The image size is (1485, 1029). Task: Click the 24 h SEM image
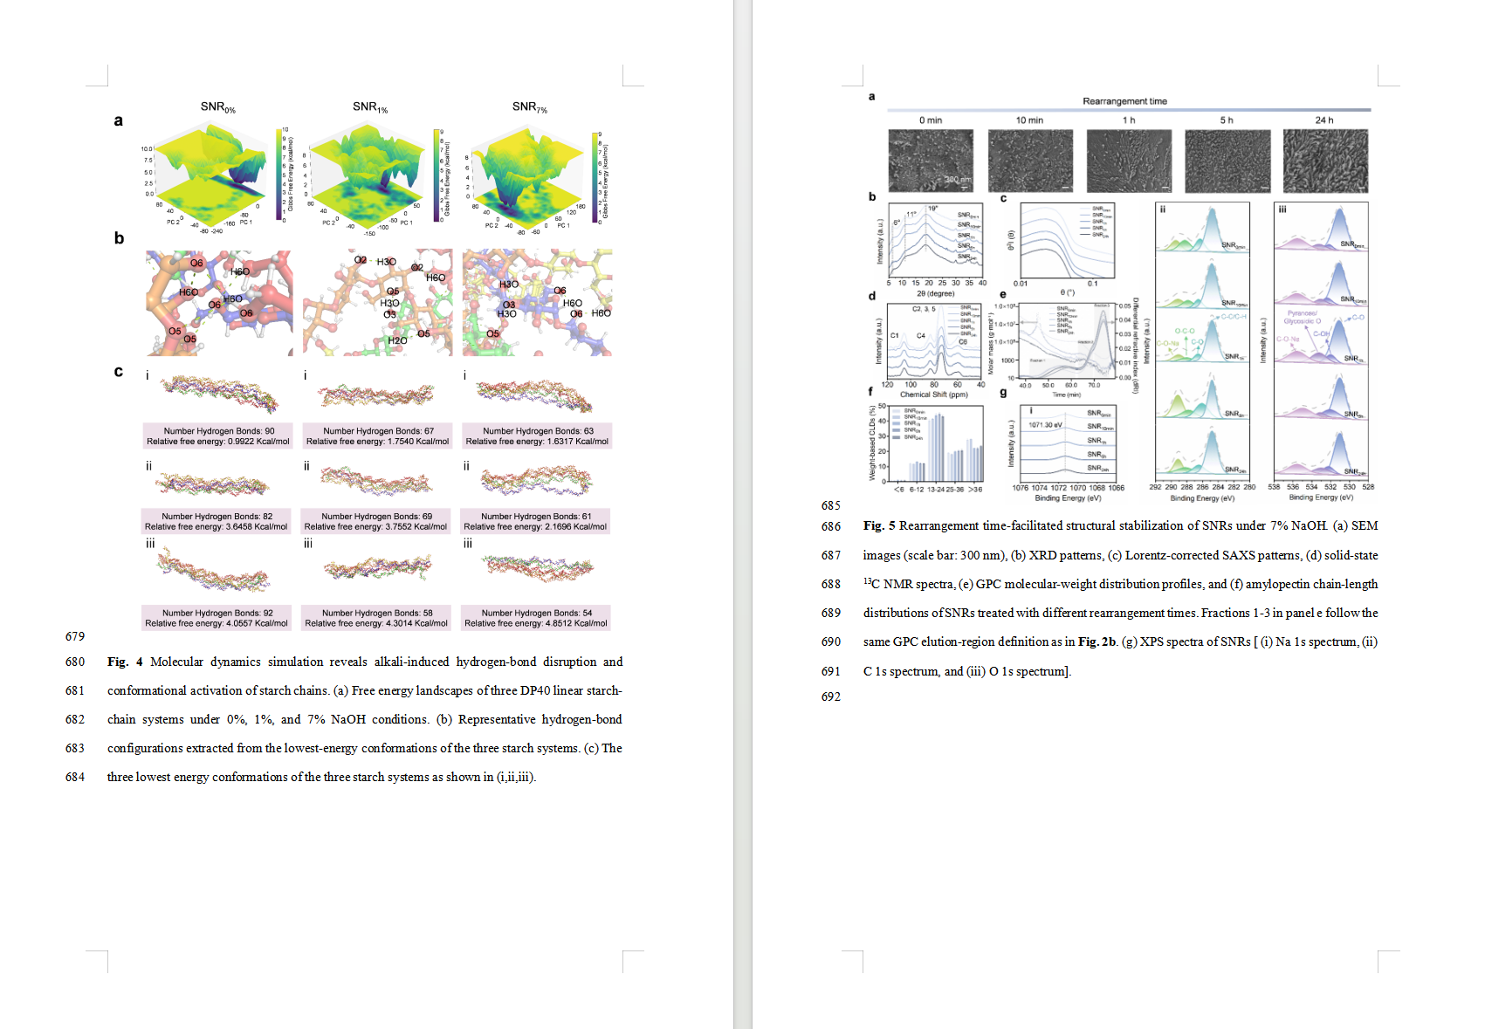[1326, 161]
